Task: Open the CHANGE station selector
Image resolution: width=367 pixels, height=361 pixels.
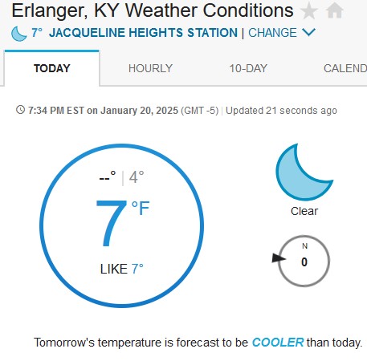Action: [x=272, y=33]
